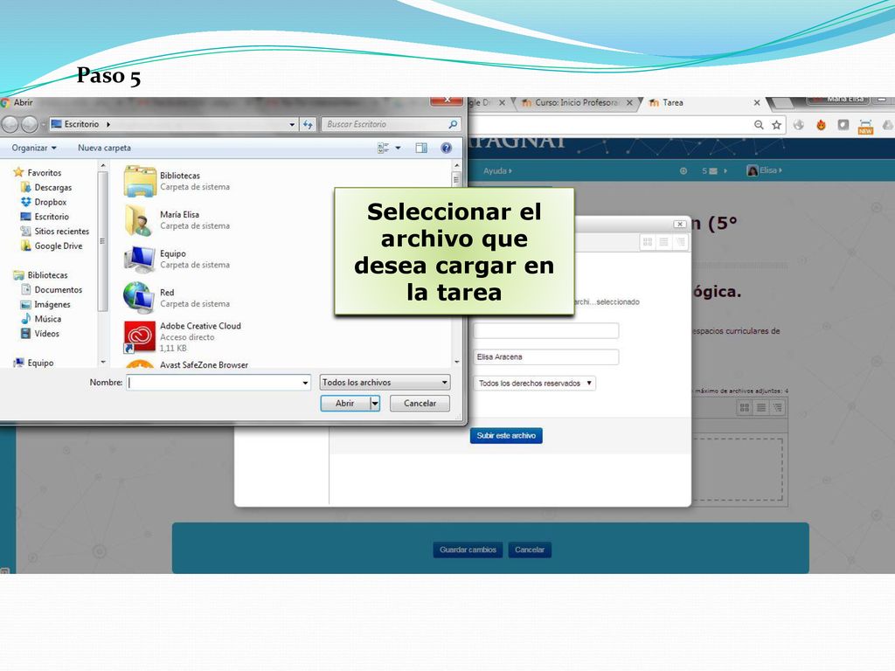Screen dimensions: 895x671
Task: Click the flame extension icon in browser toolbar
Action: click(821, 125)
